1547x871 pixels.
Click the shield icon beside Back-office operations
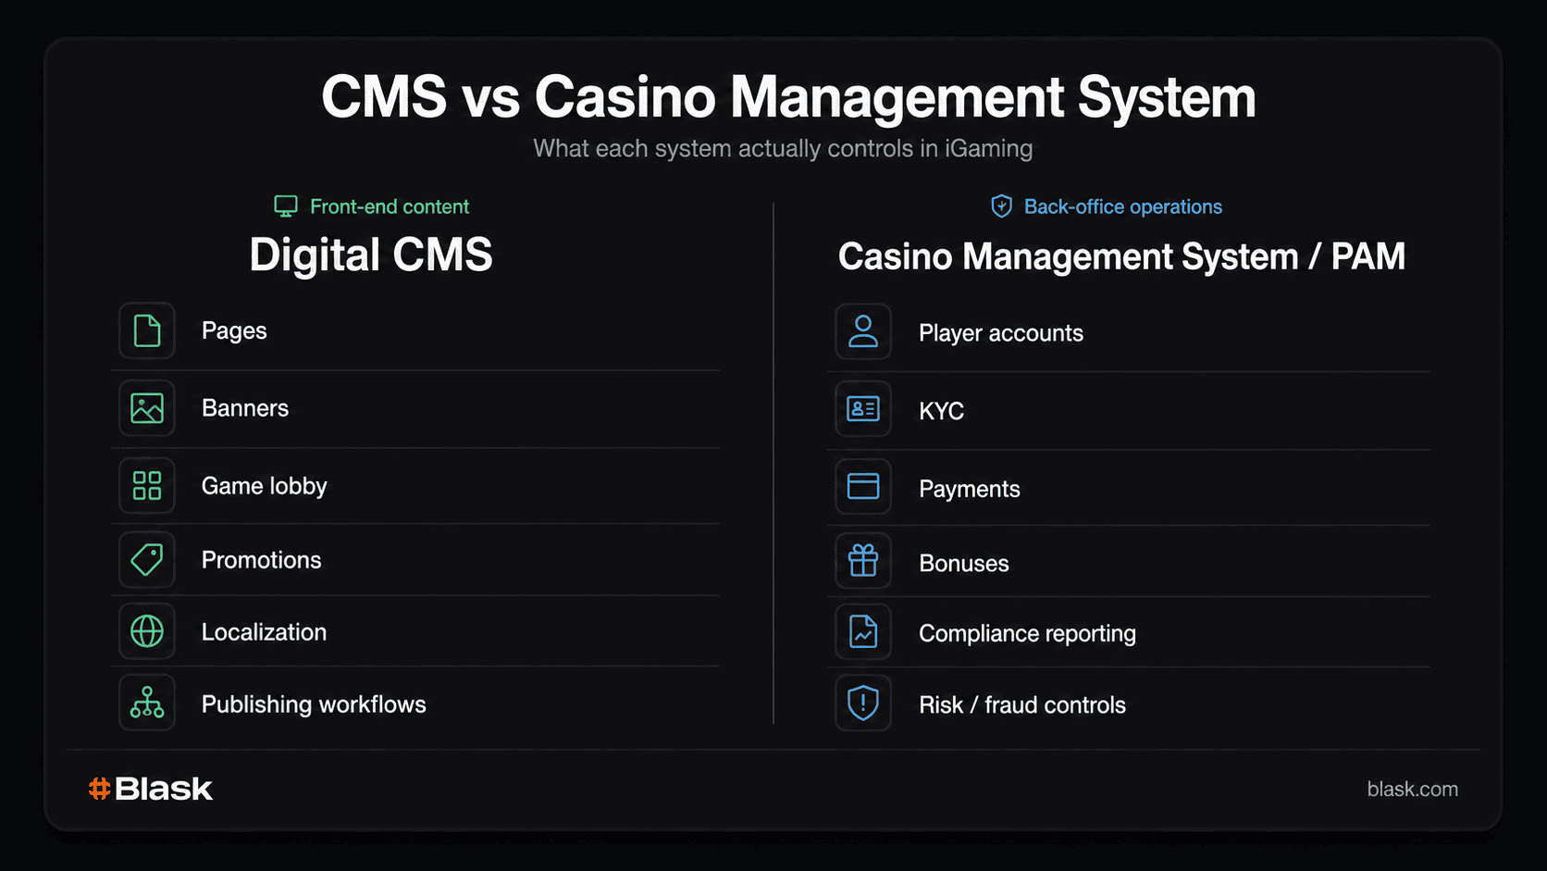tap(1001, 206)
